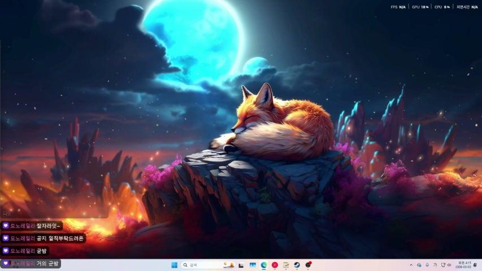This screenshot has width=482, height=271.
Task: Open Task View from the taskbar
Action: tap(241, 265)
